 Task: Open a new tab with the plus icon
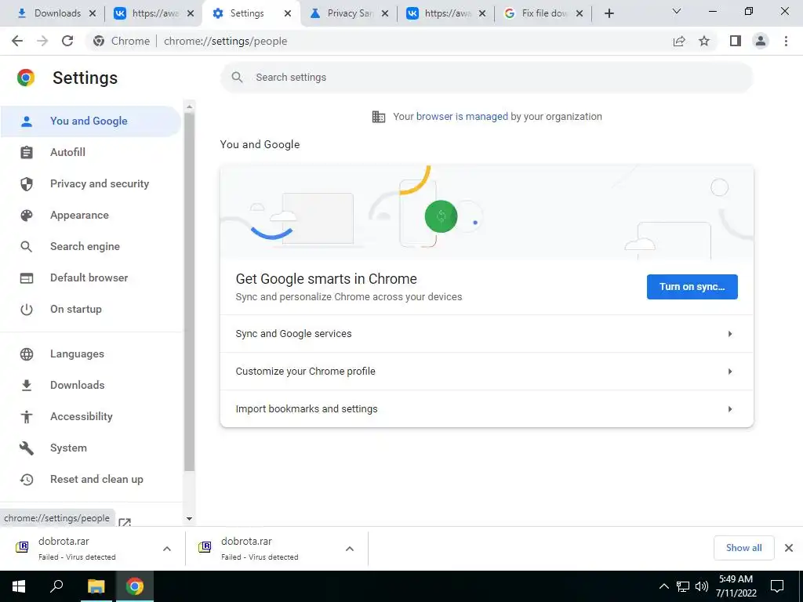coord(609,13)
